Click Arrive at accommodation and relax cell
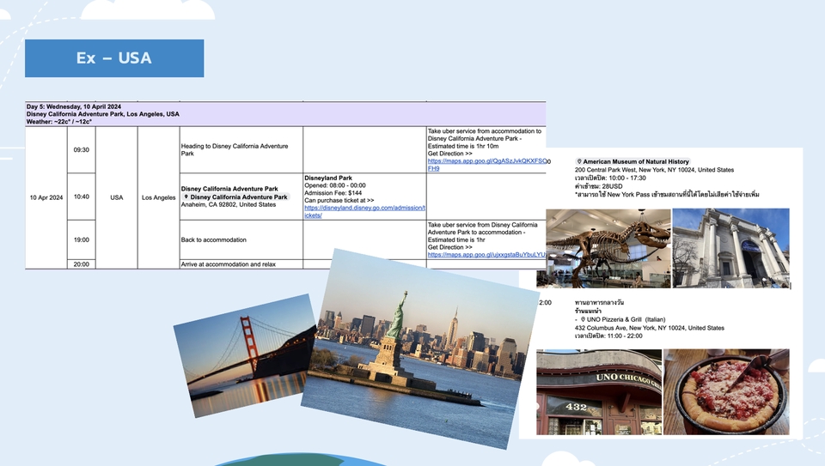This screenshot has height=466, width=825. [241, 264]
